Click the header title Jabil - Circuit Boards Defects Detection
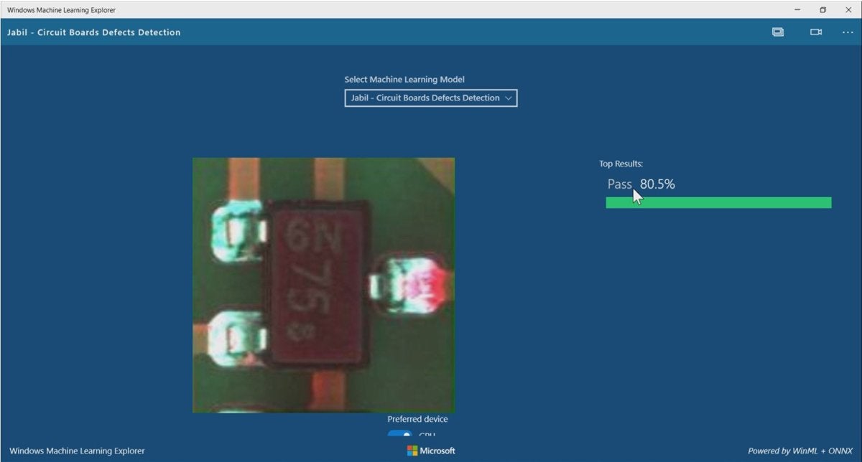 click(x=93, y=32)
